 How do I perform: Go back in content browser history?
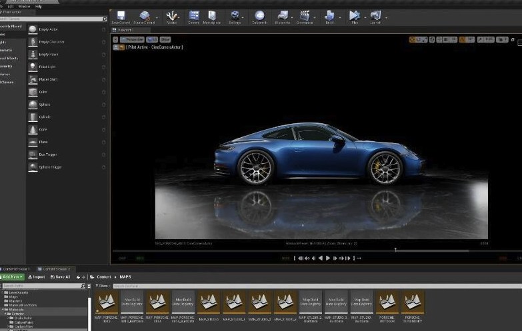coord(78,277)
